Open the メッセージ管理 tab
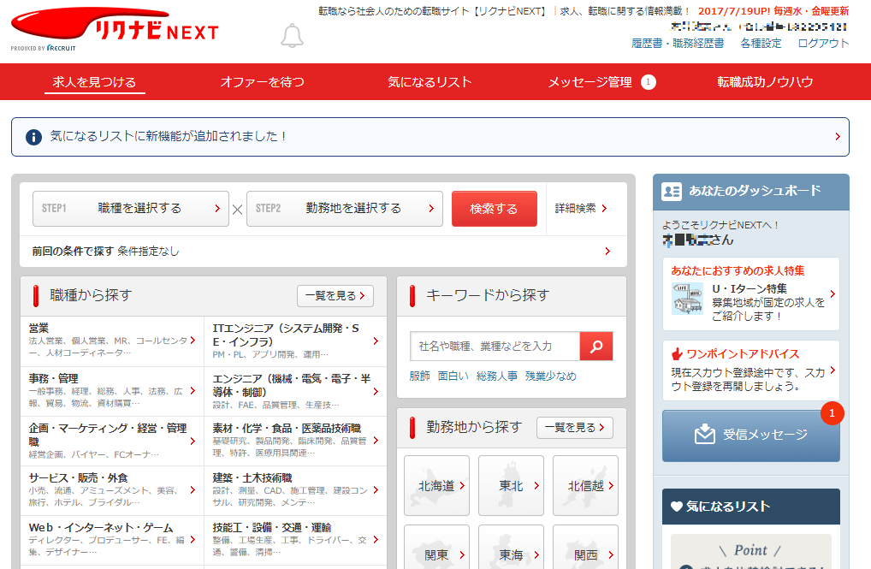 590,82
